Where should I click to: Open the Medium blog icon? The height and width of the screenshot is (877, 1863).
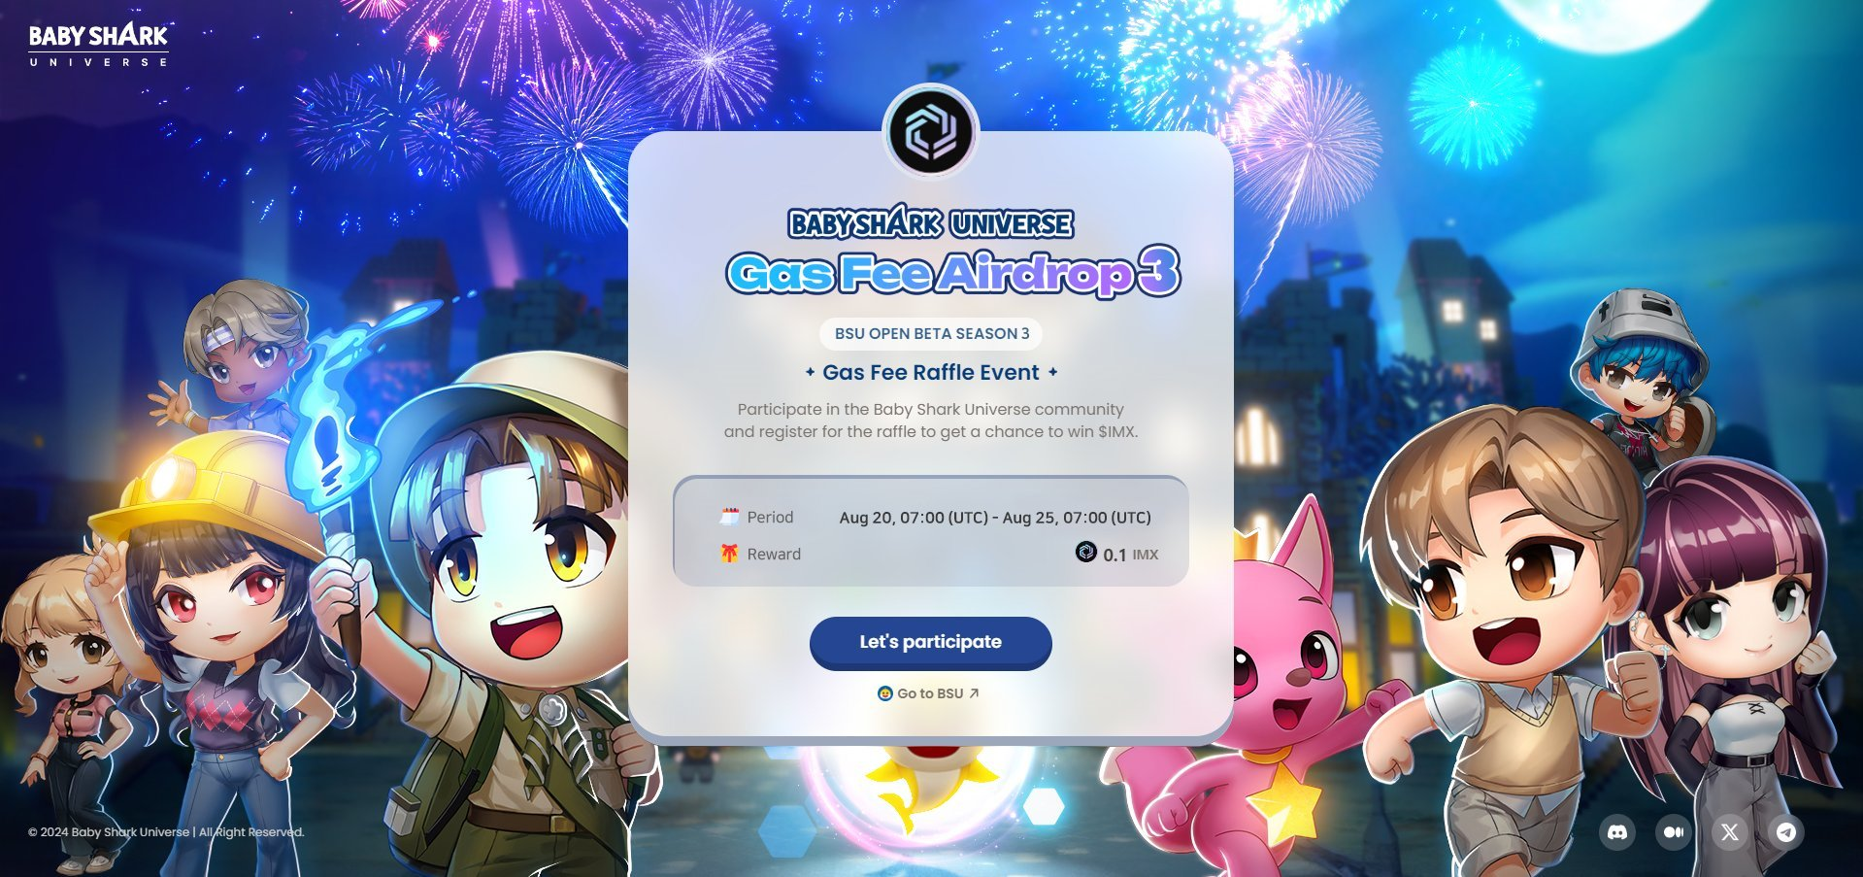(x=1674, y=832)
